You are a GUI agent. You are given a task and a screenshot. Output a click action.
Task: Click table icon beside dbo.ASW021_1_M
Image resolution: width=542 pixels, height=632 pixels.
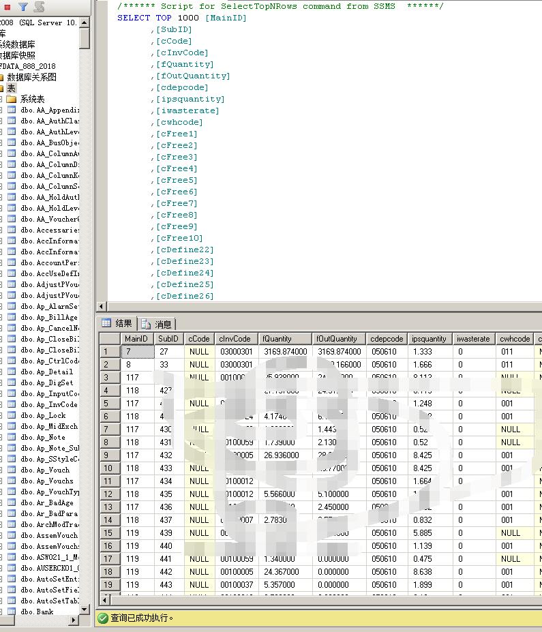click(x=12, y=556)
